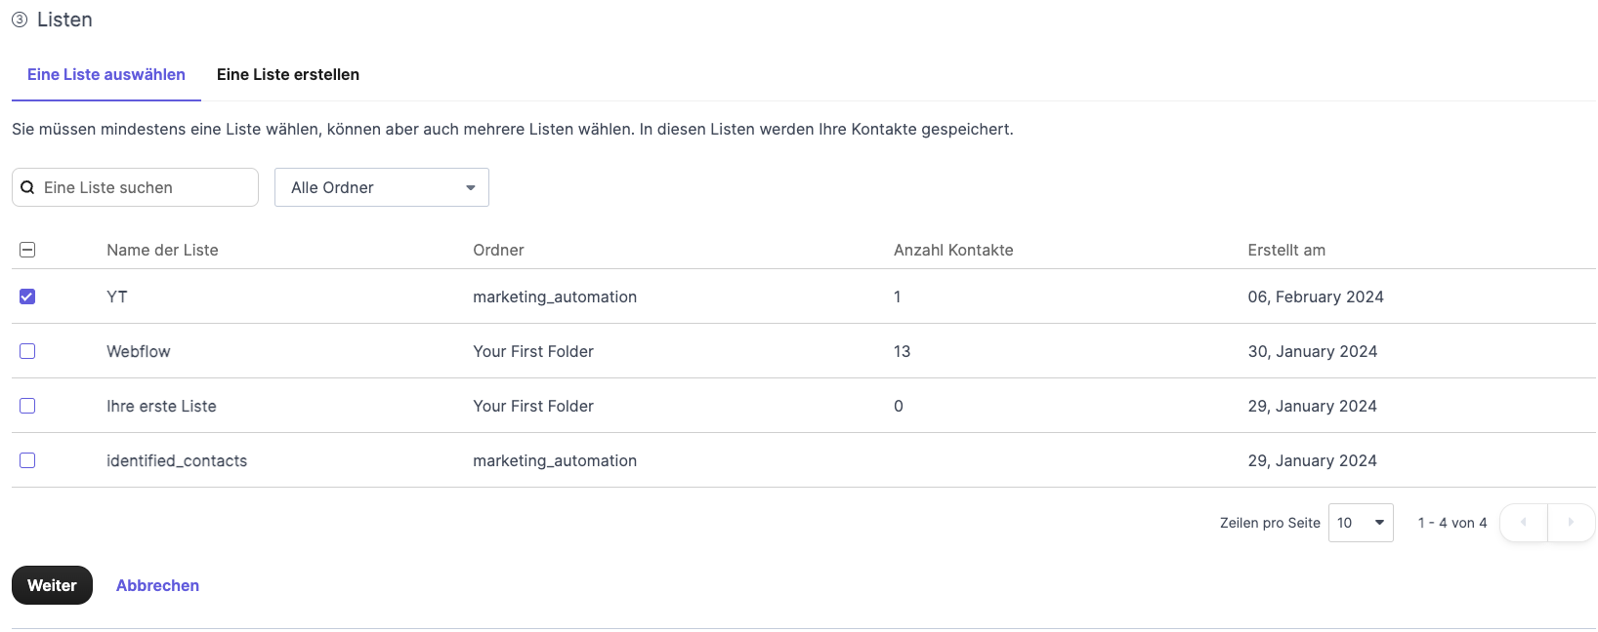The width and height of the screenshot is (1598, 632).
Task: Go to the previous page arrow
Action: [1524, 523]
